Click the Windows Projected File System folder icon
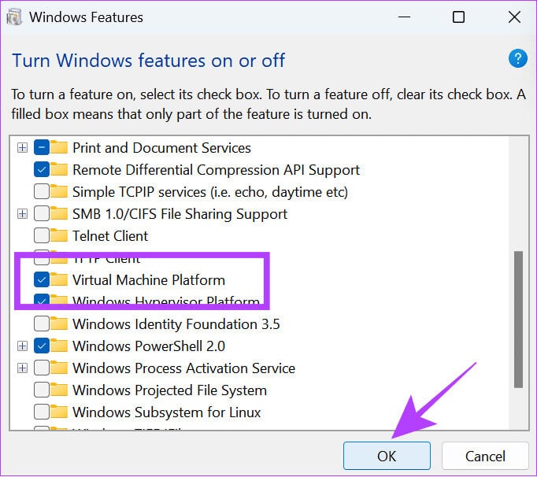Screen dimensions: 537x477 [x=59, y=390]
